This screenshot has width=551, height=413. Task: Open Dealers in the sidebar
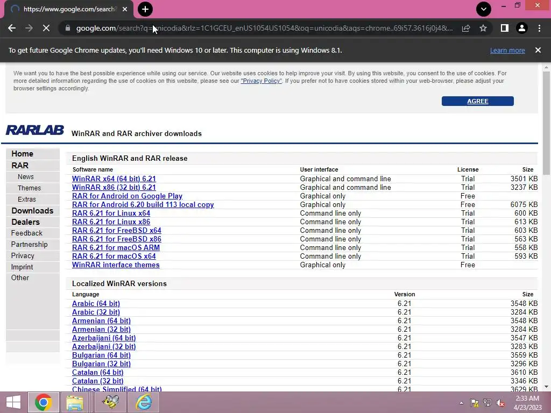[x=25, y=222]
